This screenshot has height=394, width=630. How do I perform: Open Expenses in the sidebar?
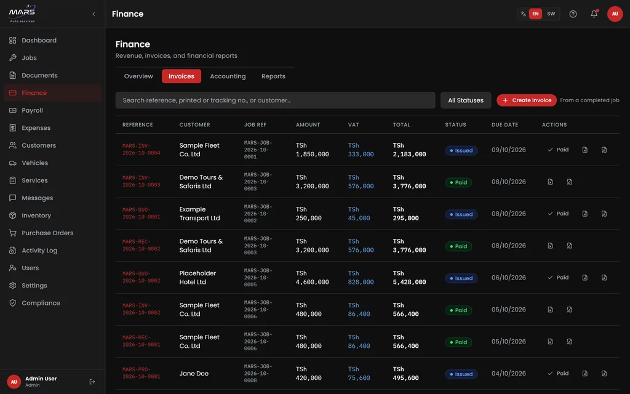tap(53, 128)
